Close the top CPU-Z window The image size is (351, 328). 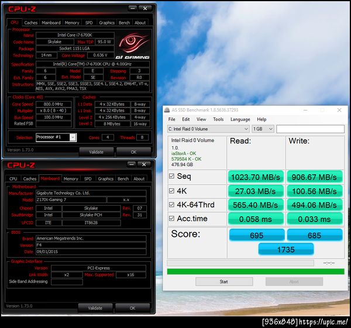coord(145,9)
